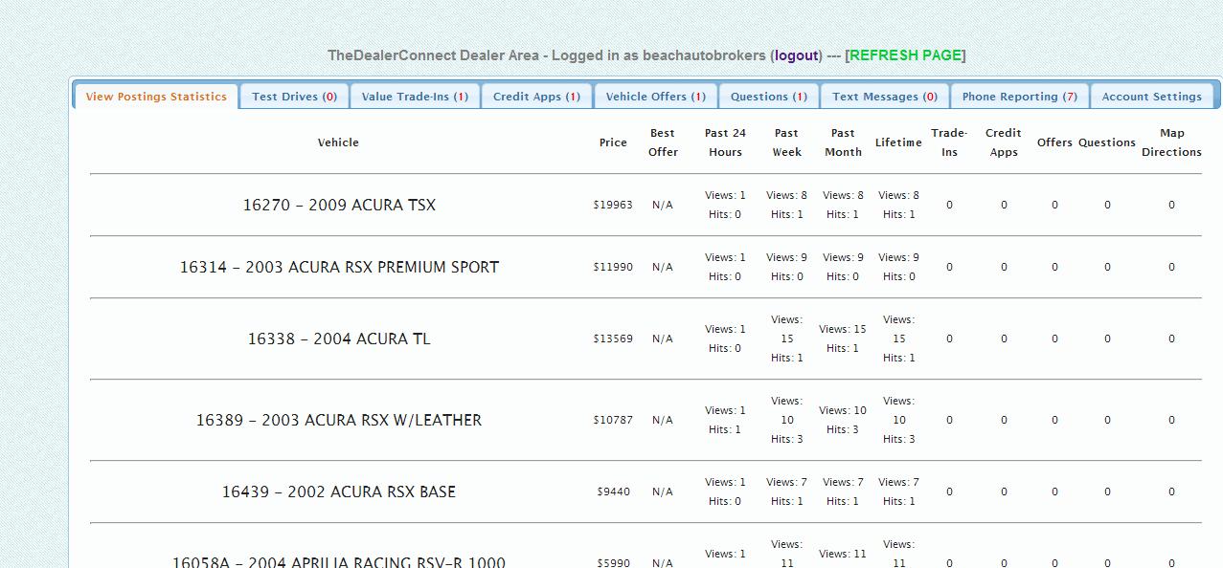Click the $11990 price cell
The image size is (1223, 568).
613,267
